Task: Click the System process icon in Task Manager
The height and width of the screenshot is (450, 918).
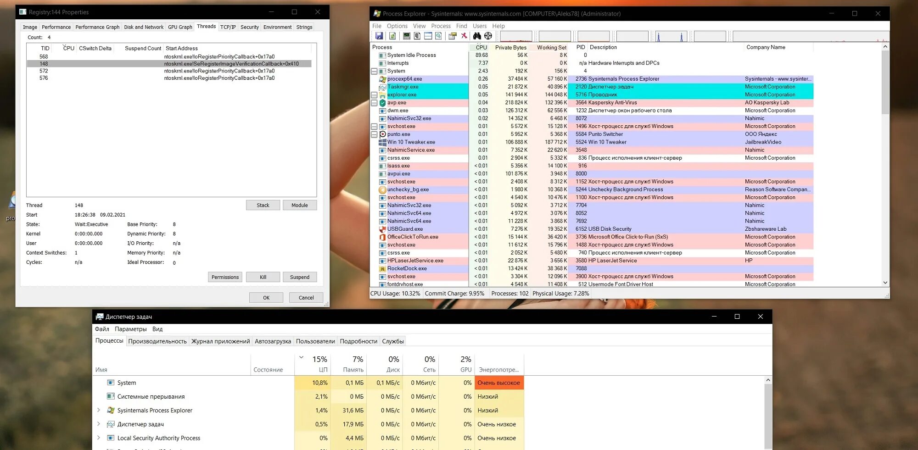Action: pyautogui.click(x=111, y=383)
